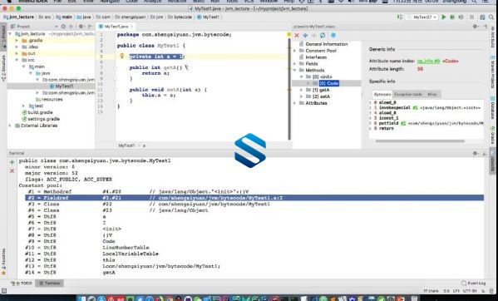Expand the .gradle folder
This screenshot has width=498, height=301.
pos(17,40)
